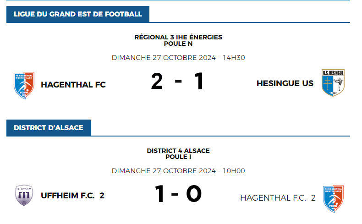
Task: Click the HESINGUE US team name
Action: click(285, 83)
